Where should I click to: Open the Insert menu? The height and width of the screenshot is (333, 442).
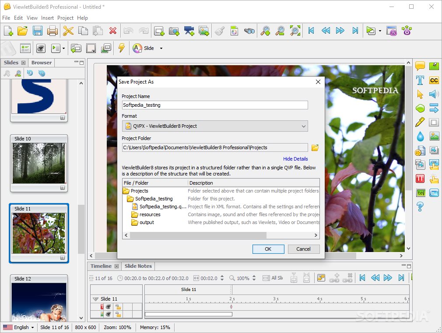(47, 18)
